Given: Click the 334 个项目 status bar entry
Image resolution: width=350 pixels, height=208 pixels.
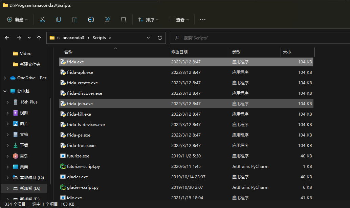Looking at the screenshot, I should coord(15,204).
